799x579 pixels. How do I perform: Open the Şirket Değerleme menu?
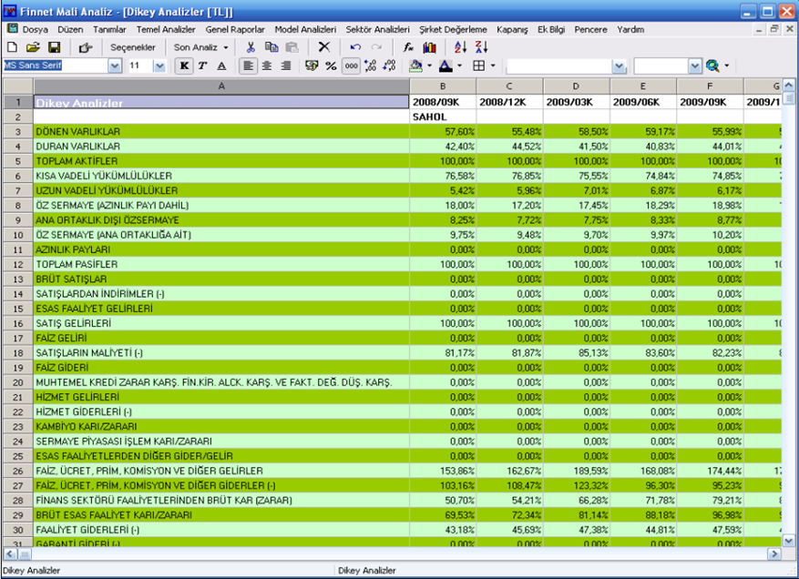[453, 29]
